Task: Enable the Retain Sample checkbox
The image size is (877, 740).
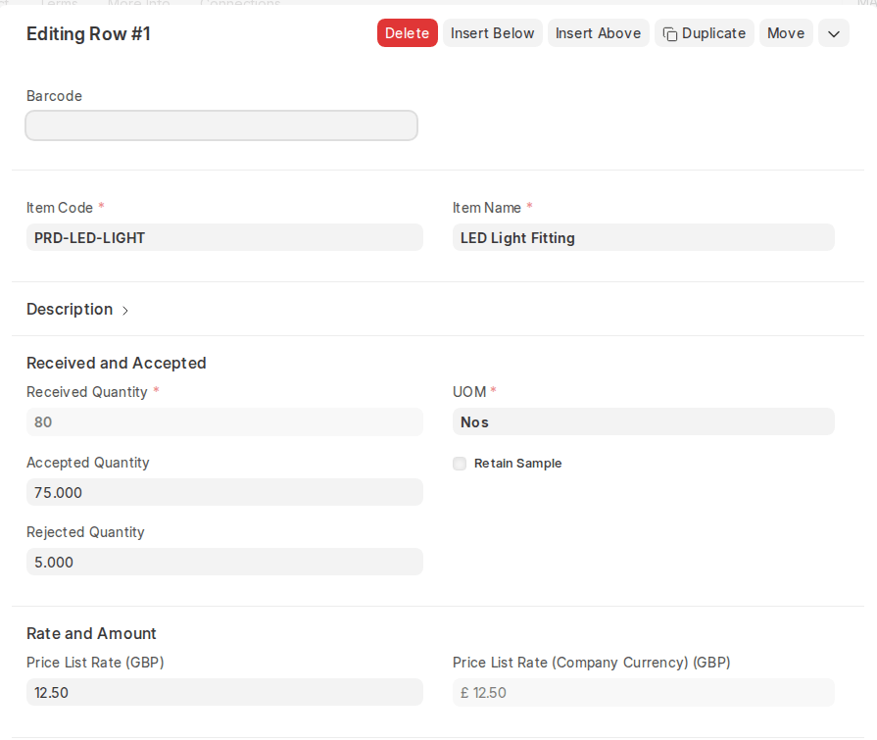Action: pos(460,464)
